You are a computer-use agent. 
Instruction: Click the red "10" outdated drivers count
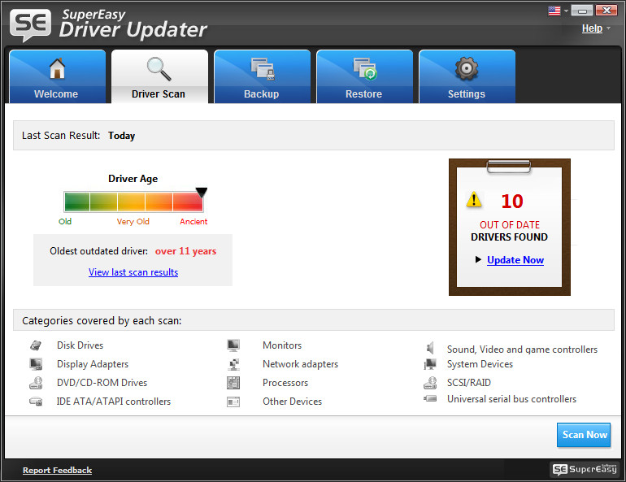pos(512,201)
